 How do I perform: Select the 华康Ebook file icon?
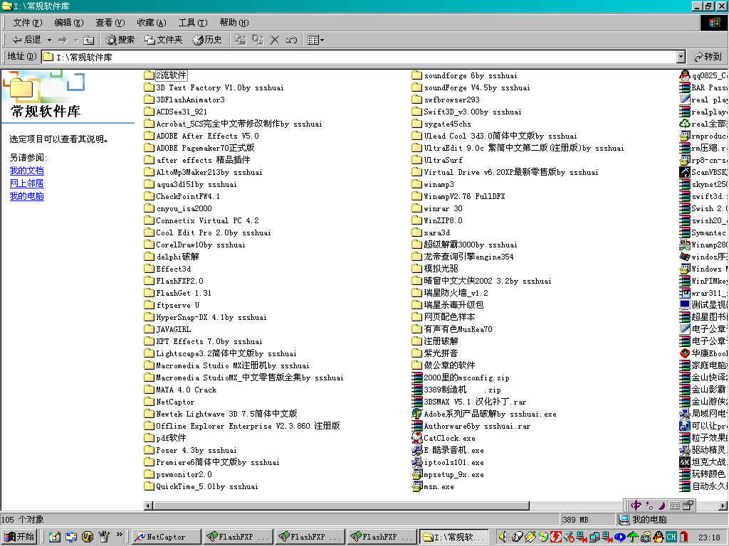pos(685,353)
